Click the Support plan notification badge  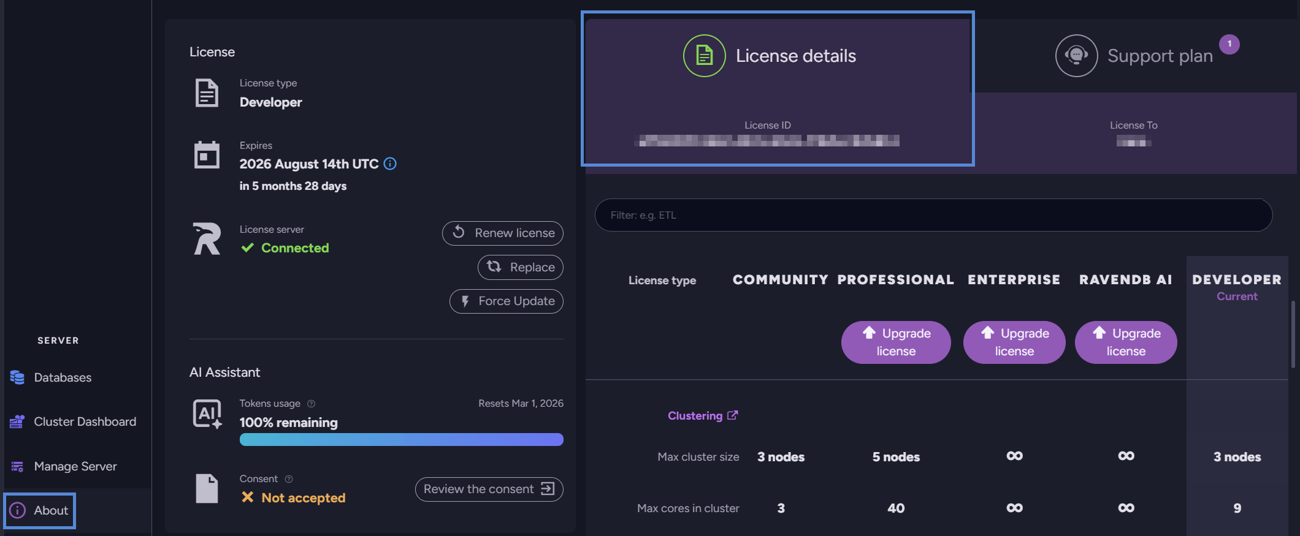[1229, 44]
